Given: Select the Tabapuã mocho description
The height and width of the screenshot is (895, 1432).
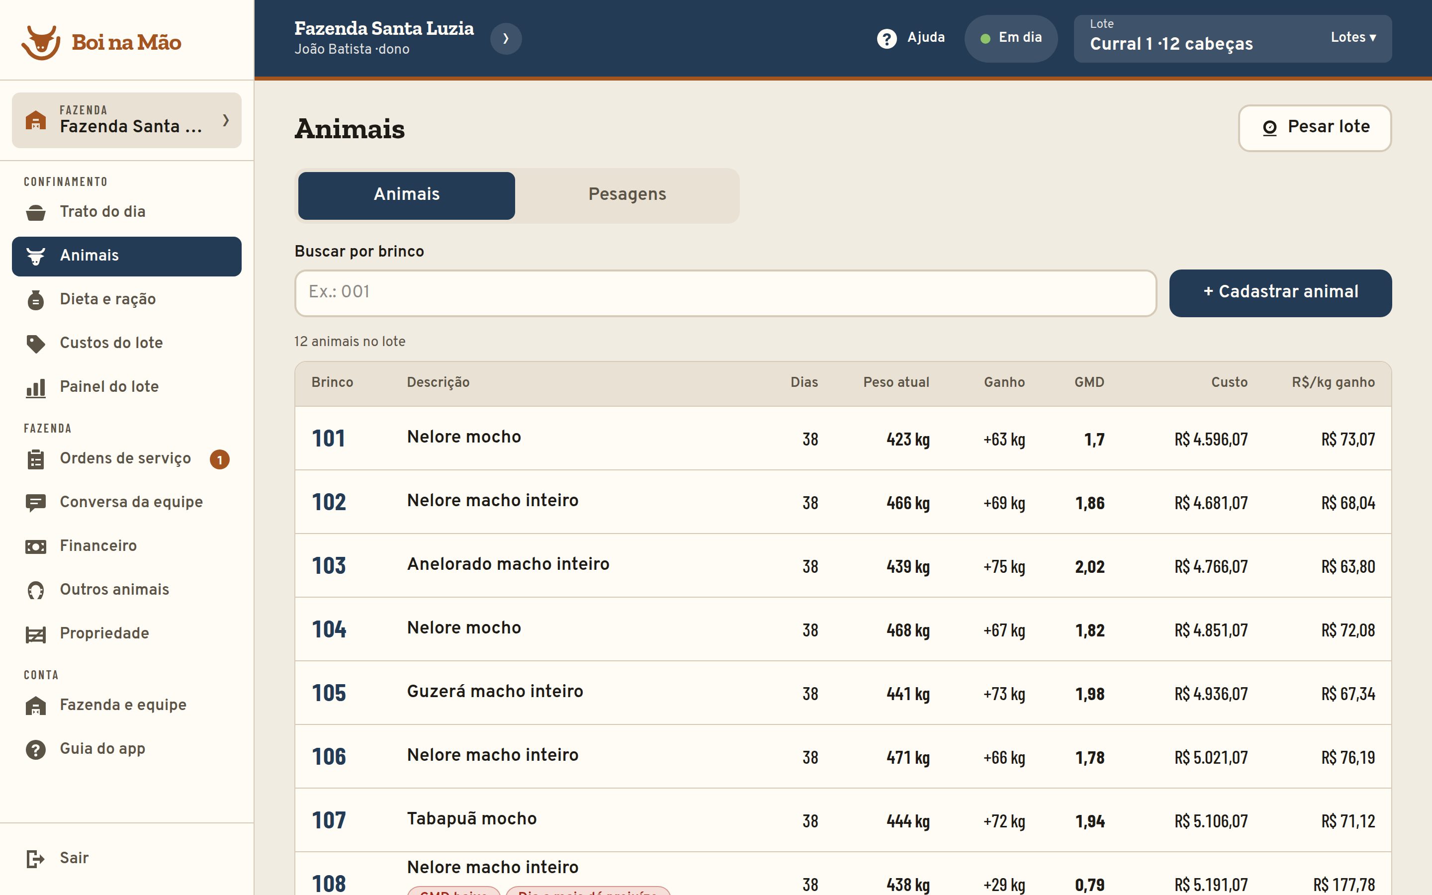Looking at the screenshot, I should coord(471,818).
